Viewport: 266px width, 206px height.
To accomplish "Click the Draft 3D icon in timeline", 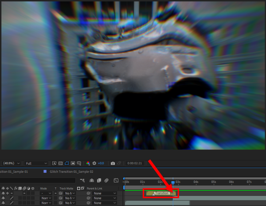I will coord(91,180).
